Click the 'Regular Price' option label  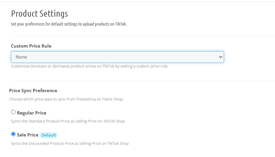(x=32, y=113)
